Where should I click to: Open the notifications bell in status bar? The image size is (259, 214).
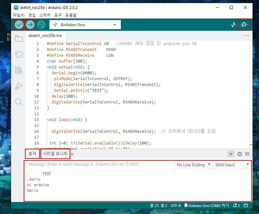click(x=236, y=205)
